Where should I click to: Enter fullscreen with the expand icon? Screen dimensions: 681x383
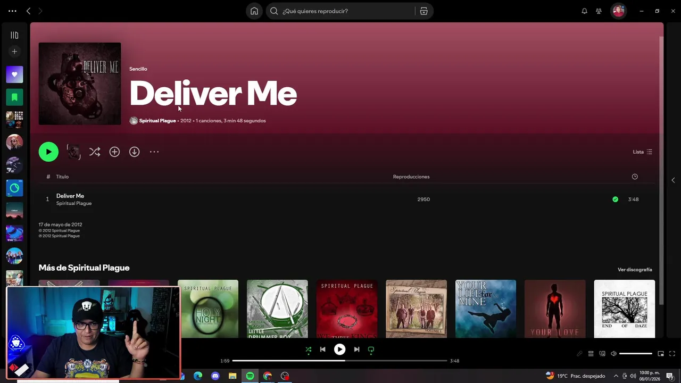pos(672,354)
